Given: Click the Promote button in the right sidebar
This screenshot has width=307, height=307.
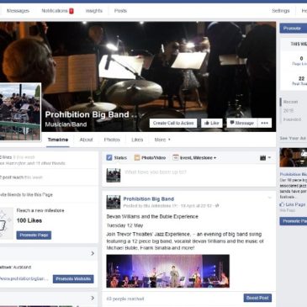Looking at the screenshot, I should [x=293, y=29].
